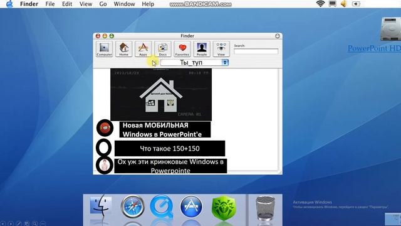Viewport: 401px width, 226px height.
Task: Go to Home in Finder toolbar
Action: [x=124, y=49]
